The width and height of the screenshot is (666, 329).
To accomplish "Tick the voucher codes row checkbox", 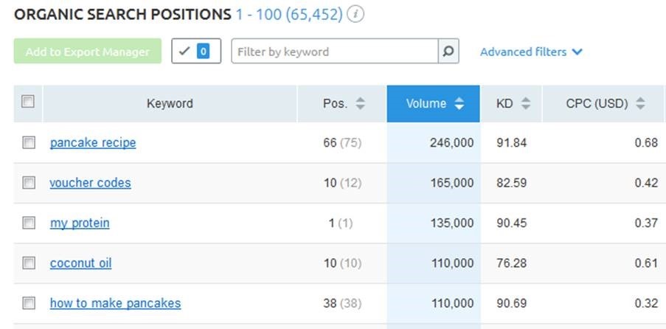I will point(29,183).
